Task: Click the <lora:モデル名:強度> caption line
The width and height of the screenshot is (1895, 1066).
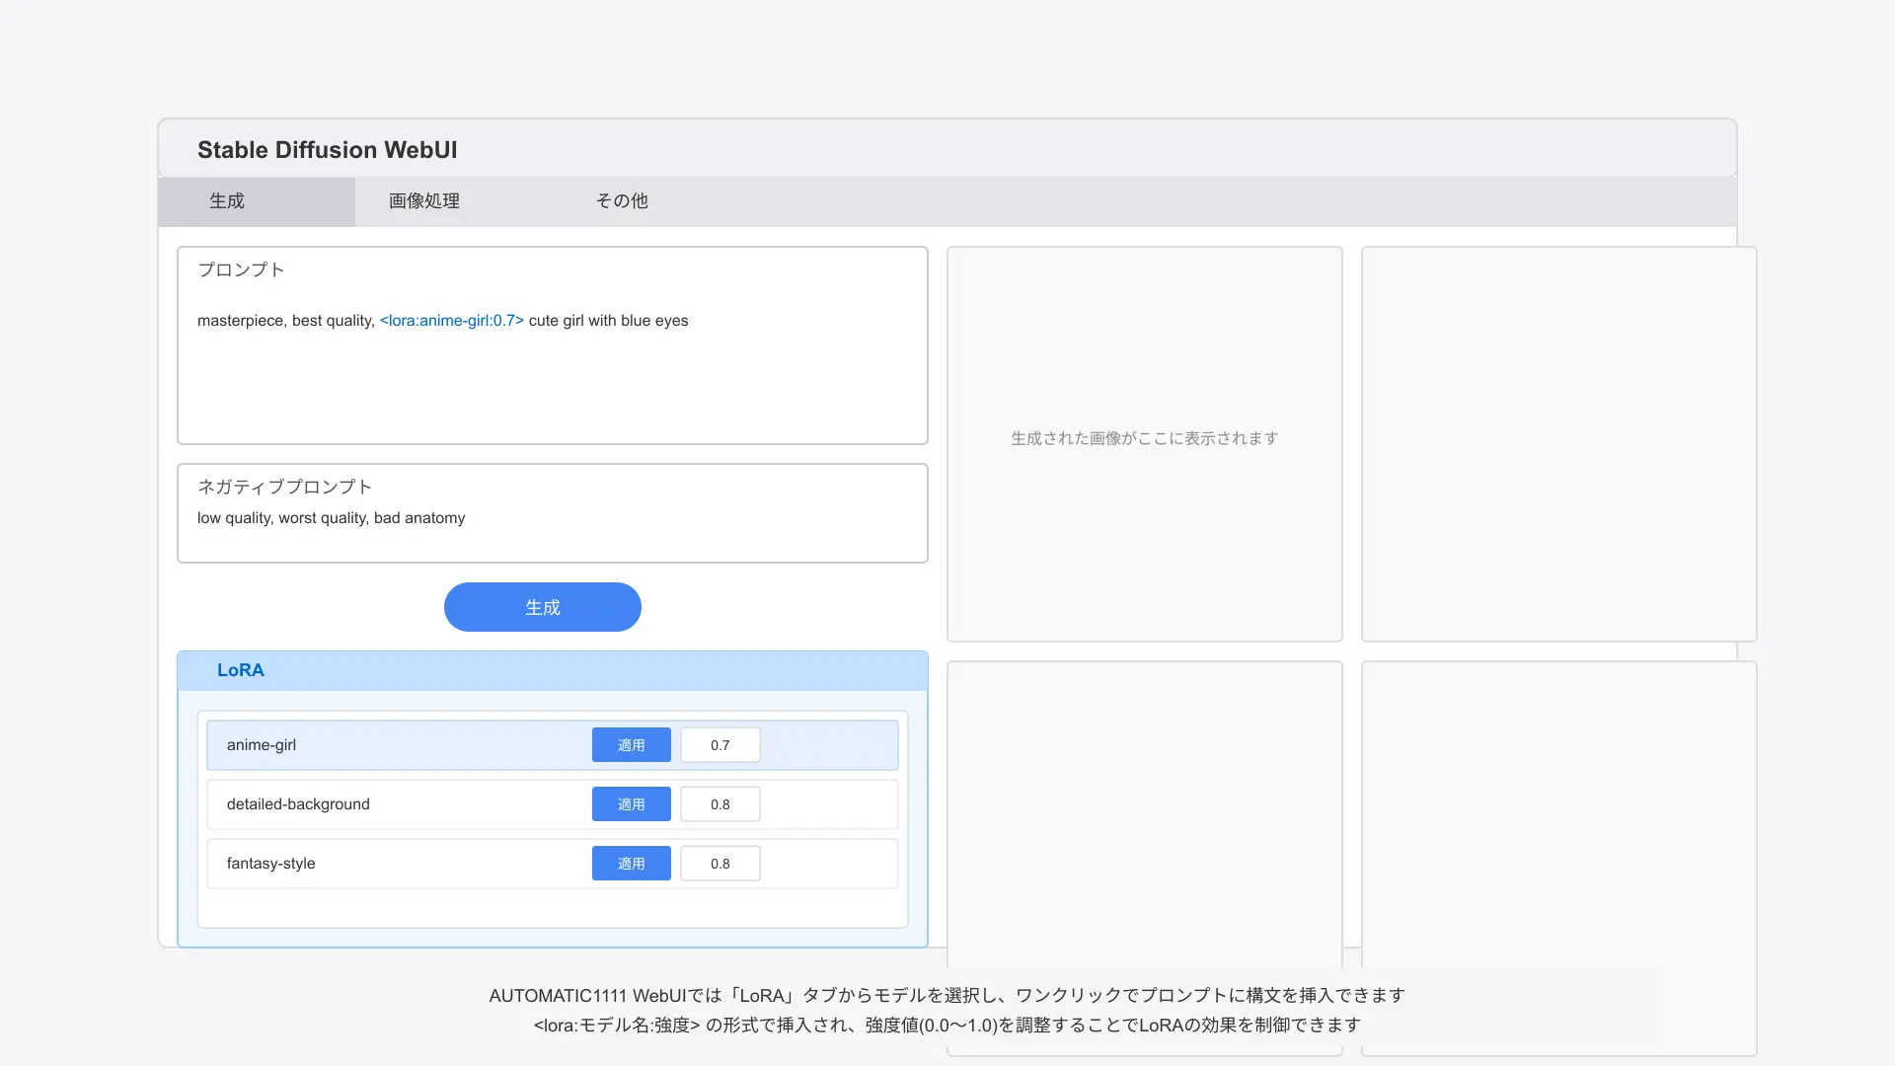Action: tap(947, 1026)
